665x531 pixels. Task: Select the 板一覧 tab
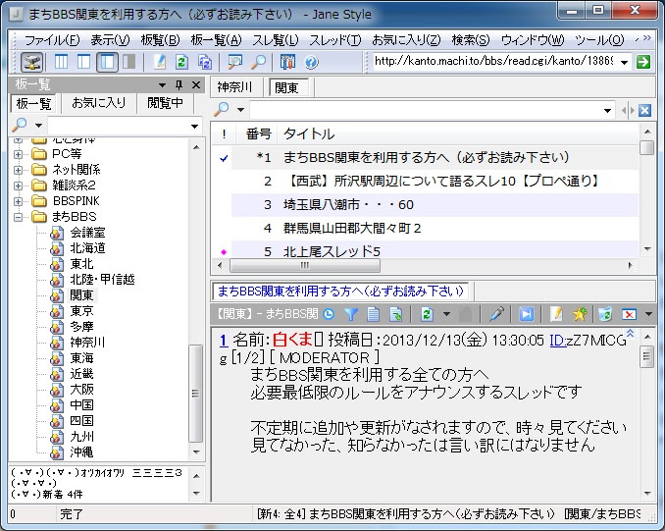click(33, 103)
